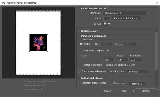Click the Alto position field
The height and width of the screenshot is (97, 160).
point(106,44)
